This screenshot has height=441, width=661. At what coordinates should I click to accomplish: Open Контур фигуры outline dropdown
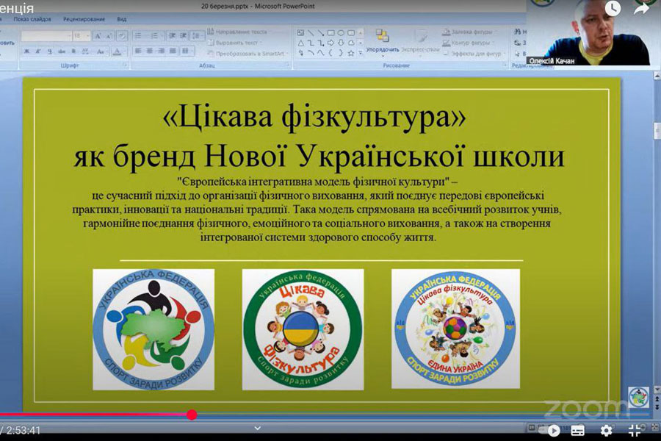pyautogui.click(x=471, y=43)
